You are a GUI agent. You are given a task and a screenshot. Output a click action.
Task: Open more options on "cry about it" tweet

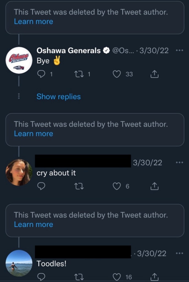tap(179, 162)
